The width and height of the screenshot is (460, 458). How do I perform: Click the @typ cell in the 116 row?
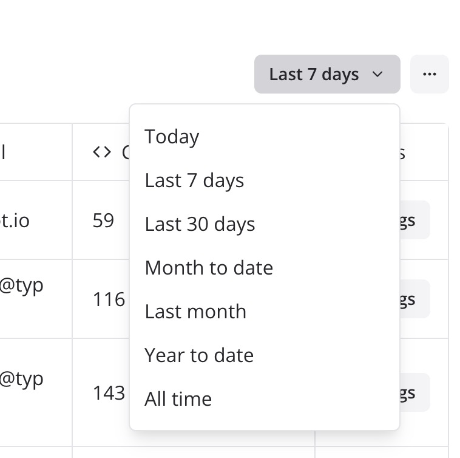(22, 285)
